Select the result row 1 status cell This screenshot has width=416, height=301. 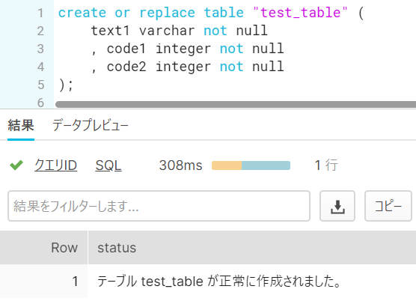click(x=252, y=282)
